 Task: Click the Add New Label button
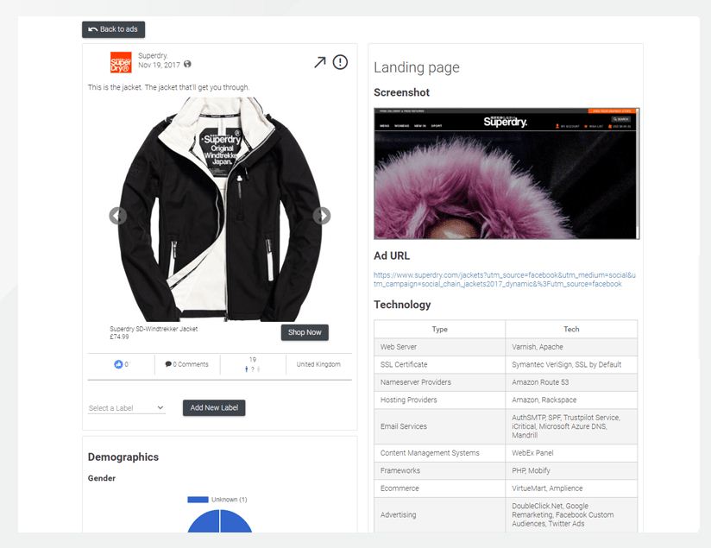coord(214,408)
